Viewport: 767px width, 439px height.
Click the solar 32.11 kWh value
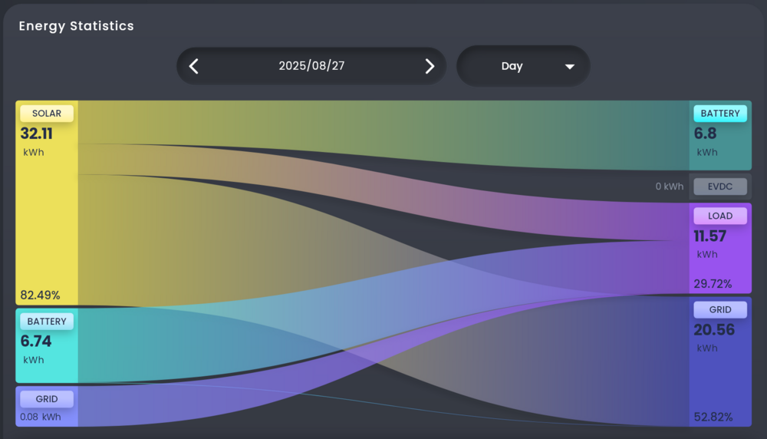click(x=36, y=134)
